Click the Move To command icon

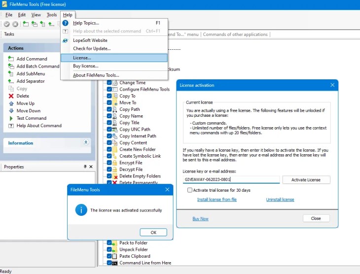(x=115, y=103)
